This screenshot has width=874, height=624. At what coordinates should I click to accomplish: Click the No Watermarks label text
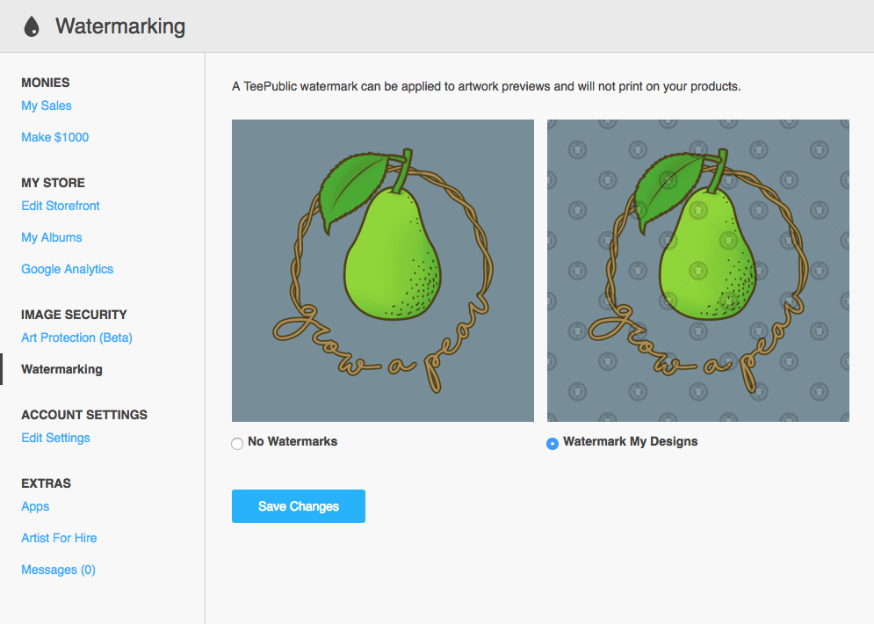click(293, 441)
